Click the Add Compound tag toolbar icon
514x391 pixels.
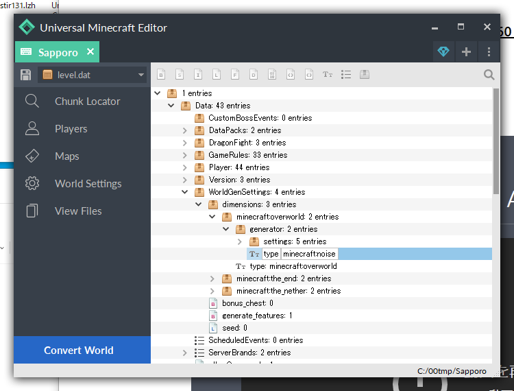coord(365,74)
